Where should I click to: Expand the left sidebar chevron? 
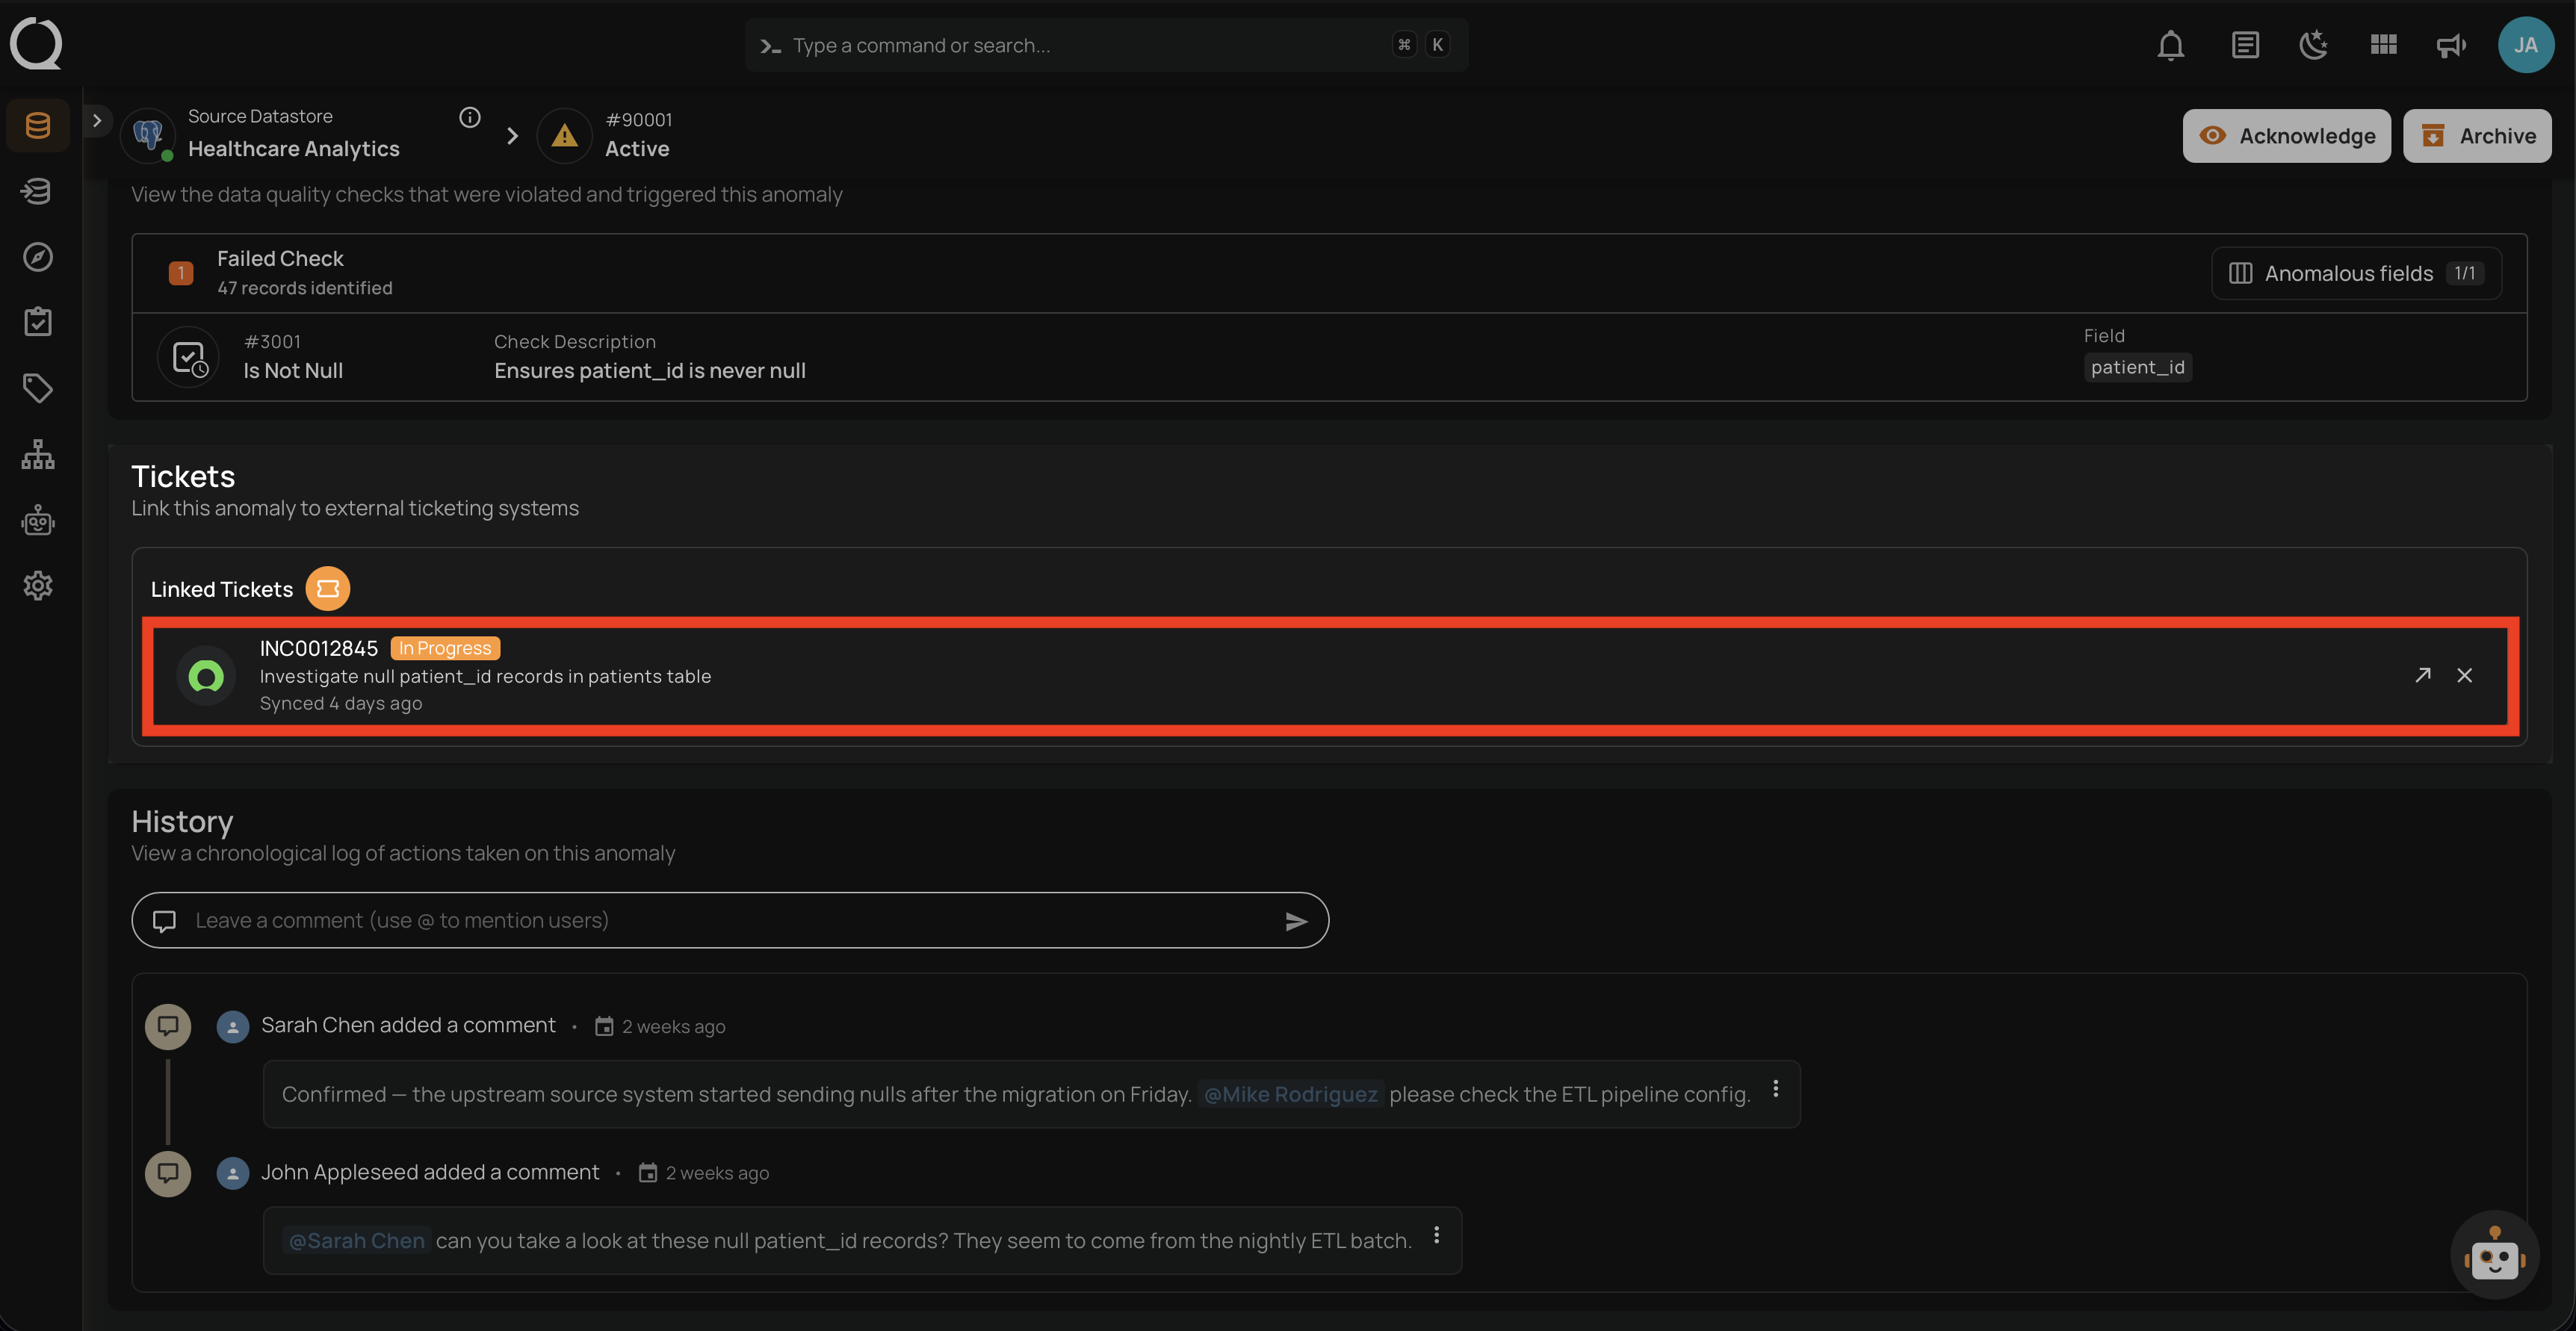(x=97, y=121)
